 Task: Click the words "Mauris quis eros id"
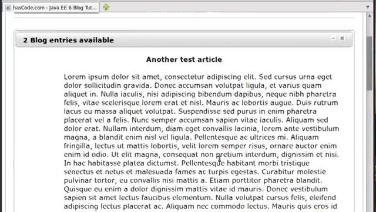tap(304, 206)
